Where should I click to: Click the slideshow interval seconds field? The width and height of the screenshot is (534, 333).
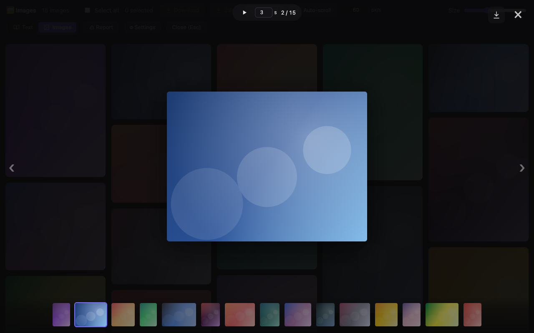264,12
